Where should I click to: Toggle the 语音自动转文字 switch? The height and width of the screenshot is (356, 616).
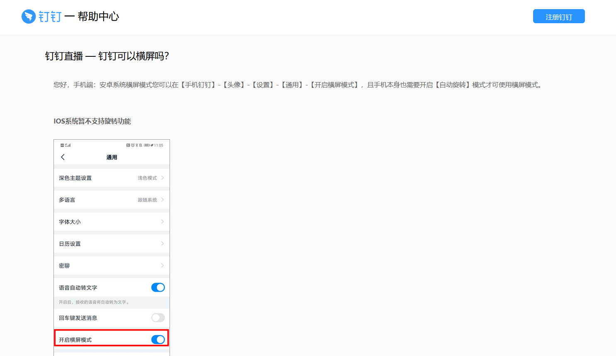(x=158, y=287)
